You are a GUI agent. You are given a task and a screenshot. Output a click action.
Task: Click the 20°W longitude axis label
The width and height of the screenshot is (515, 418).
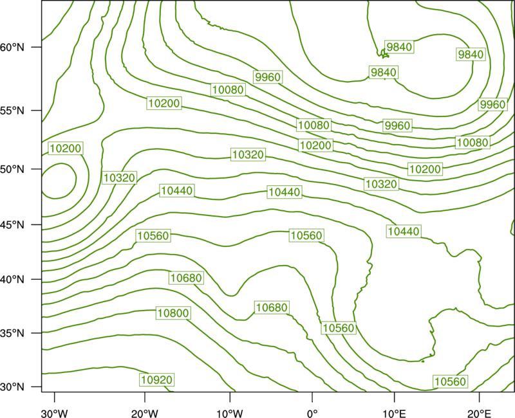[144, 413]
